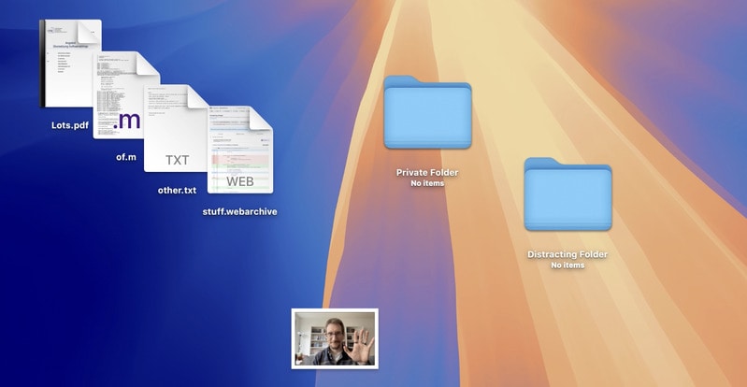Click the Private Folder name label
747x387 pixels.
pos(427,172)
